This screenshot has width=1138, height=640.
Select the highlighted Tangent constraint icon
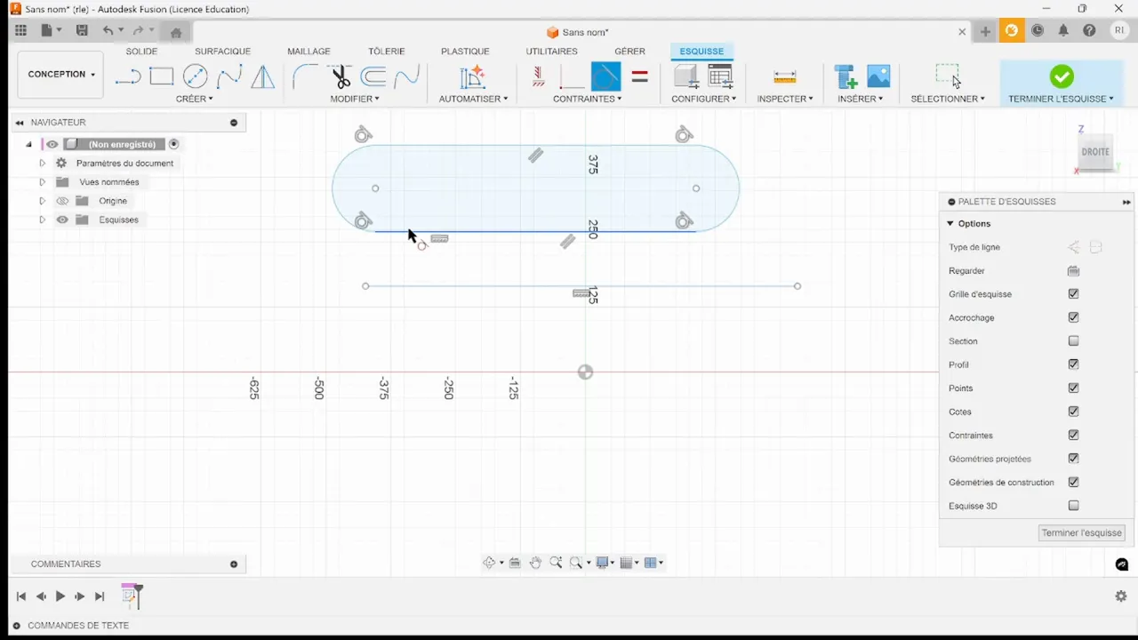click(605, 76)
